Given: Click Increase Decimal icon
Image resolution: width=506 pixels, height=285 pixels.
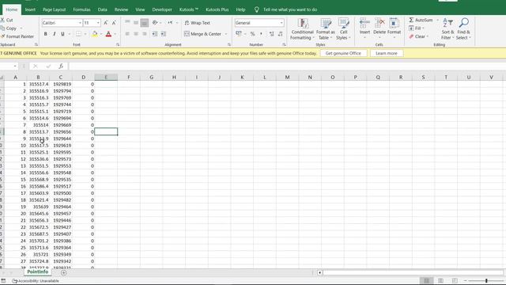Looking at the screenshot, I should (272, 34).
